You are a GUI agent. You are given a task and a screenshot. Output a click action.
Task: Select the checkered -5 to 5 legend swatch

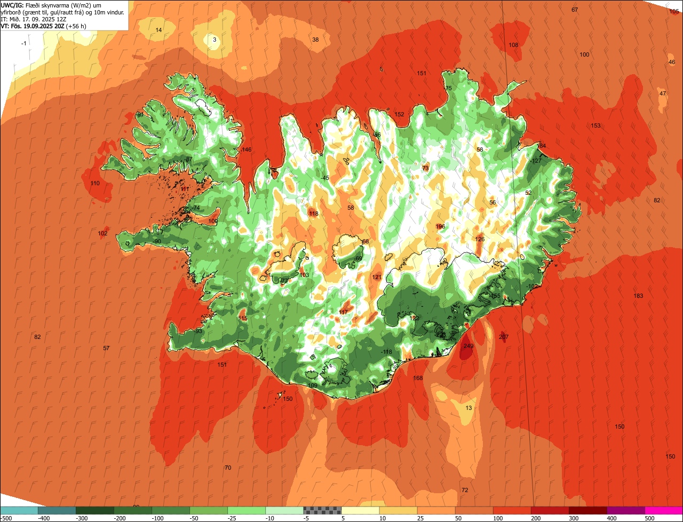322,510
